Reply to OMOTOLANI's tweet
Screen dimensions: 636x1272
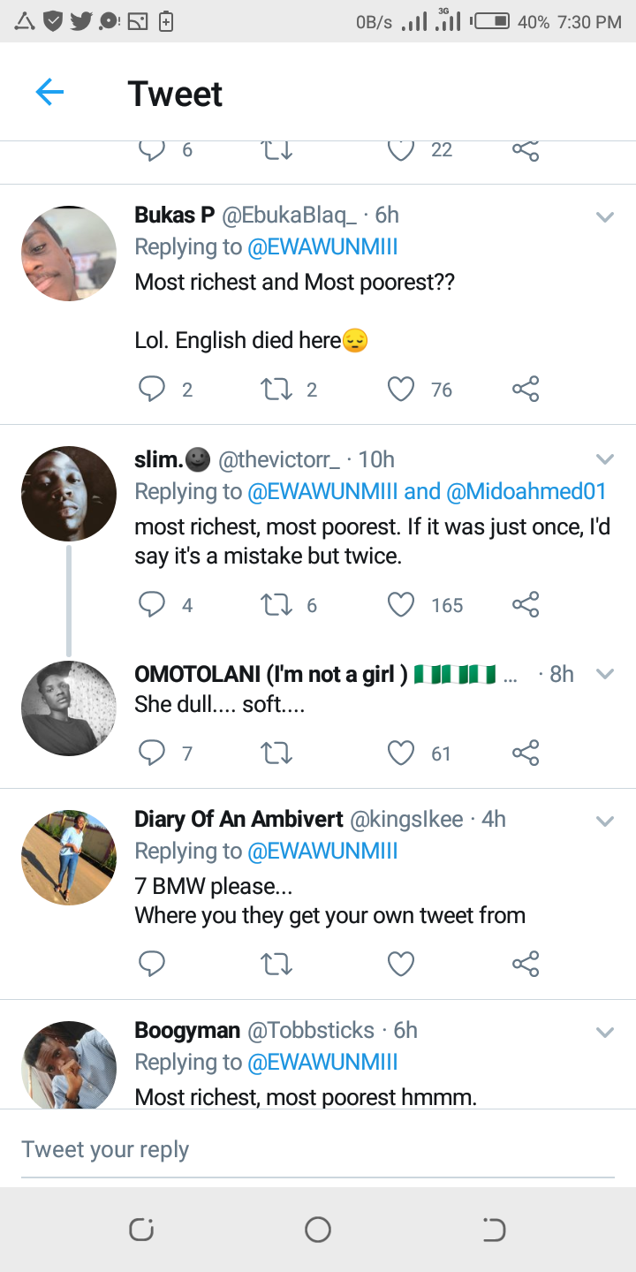coord(152,753)
